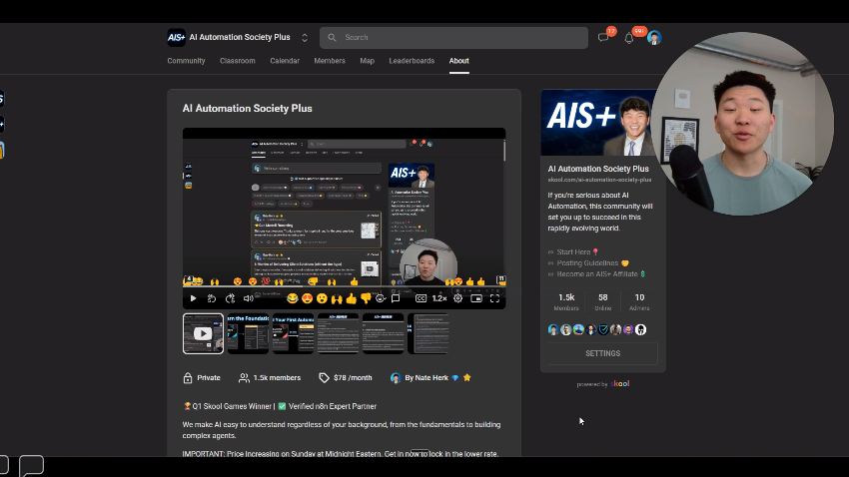Click the SETTINGS button
The height and width of the screenshot is (477, 849).
(x=602, y=353)
